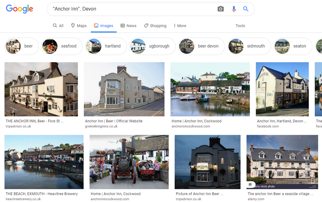Click the licensable badge on Alamy image
This screenshot has width=322, height=202.
click(250, 185)
